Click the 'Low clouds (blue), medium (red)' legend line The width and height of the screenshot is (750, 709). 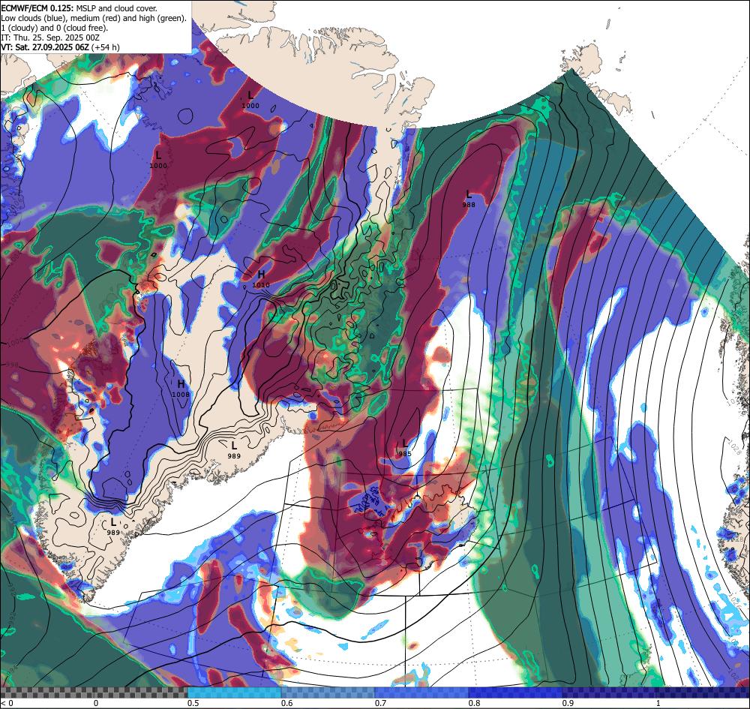[93, 18]
